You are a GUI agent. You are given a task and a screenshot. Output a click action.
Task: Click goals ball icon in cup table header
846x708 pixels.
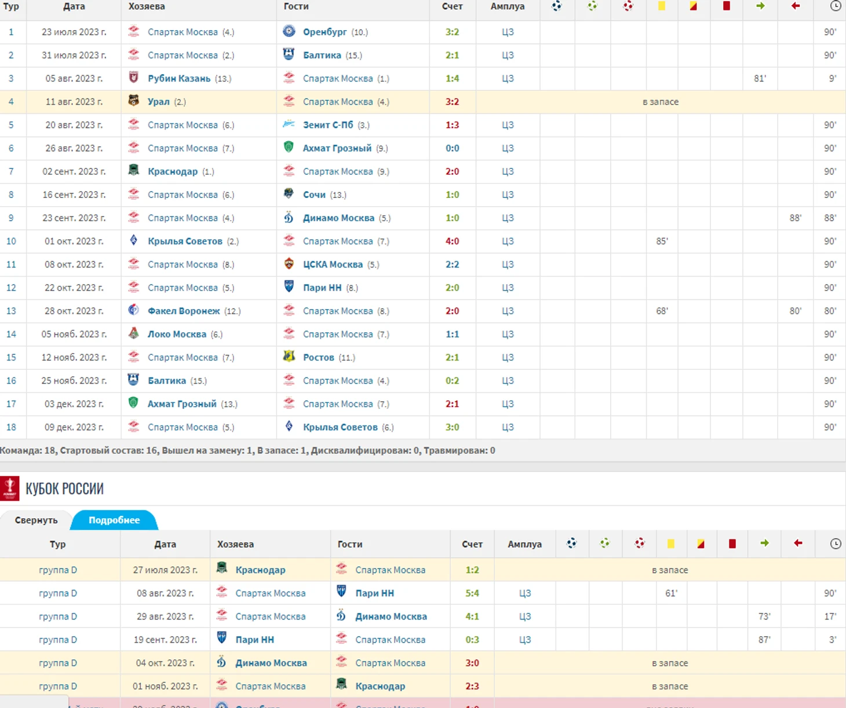pos(572,543)
